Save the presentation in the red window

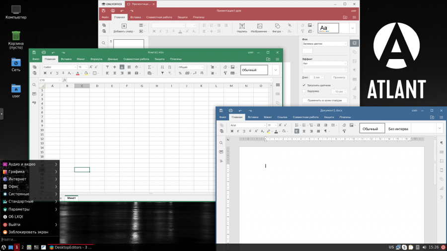(103, 11)
